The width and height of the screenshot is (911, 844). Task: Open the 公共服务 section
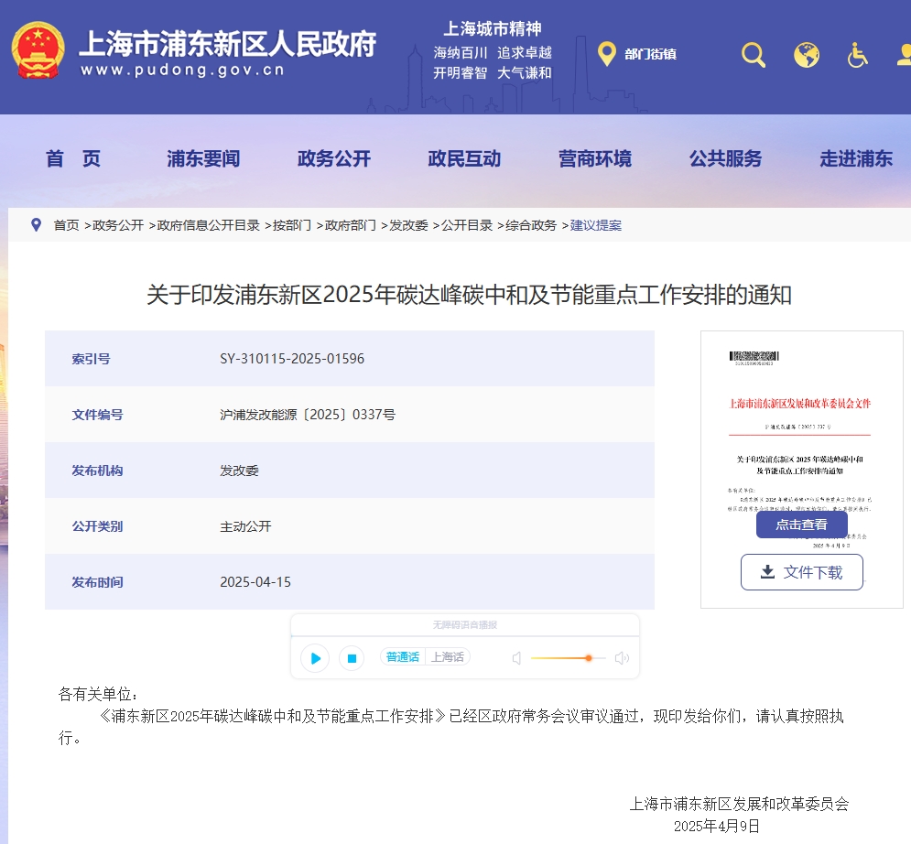click(x=726, y=157)
